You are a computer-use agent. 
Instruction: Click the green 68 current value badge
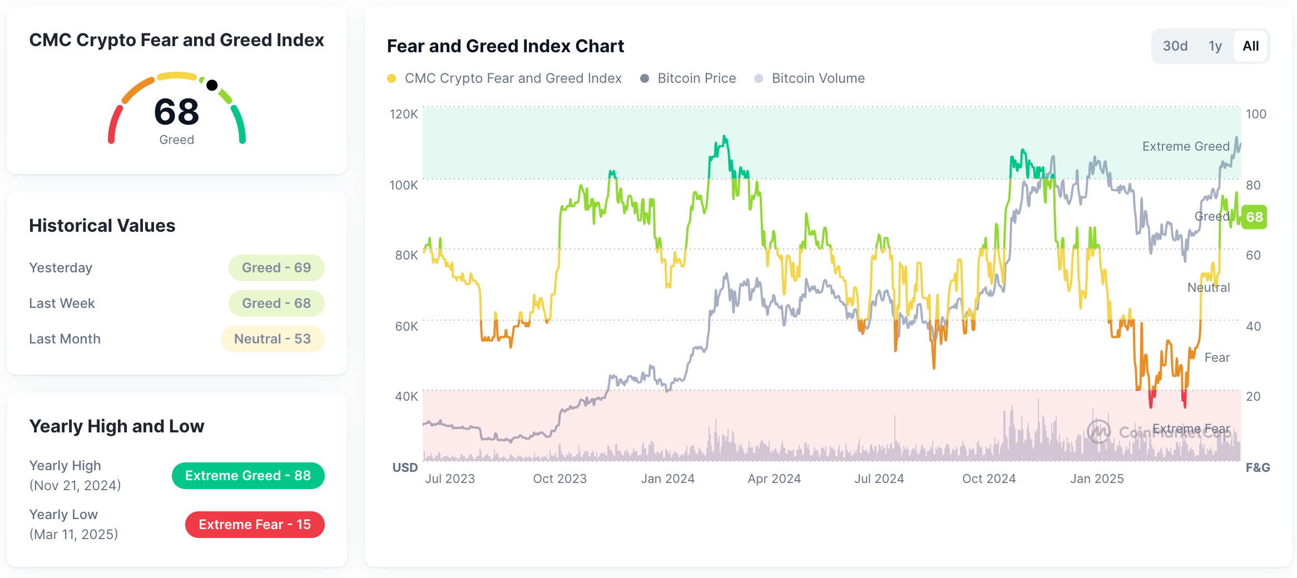1254,217
